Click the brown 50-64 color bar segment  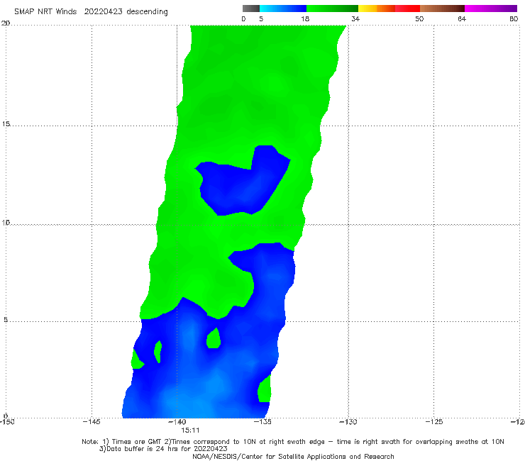click(442, 9)
